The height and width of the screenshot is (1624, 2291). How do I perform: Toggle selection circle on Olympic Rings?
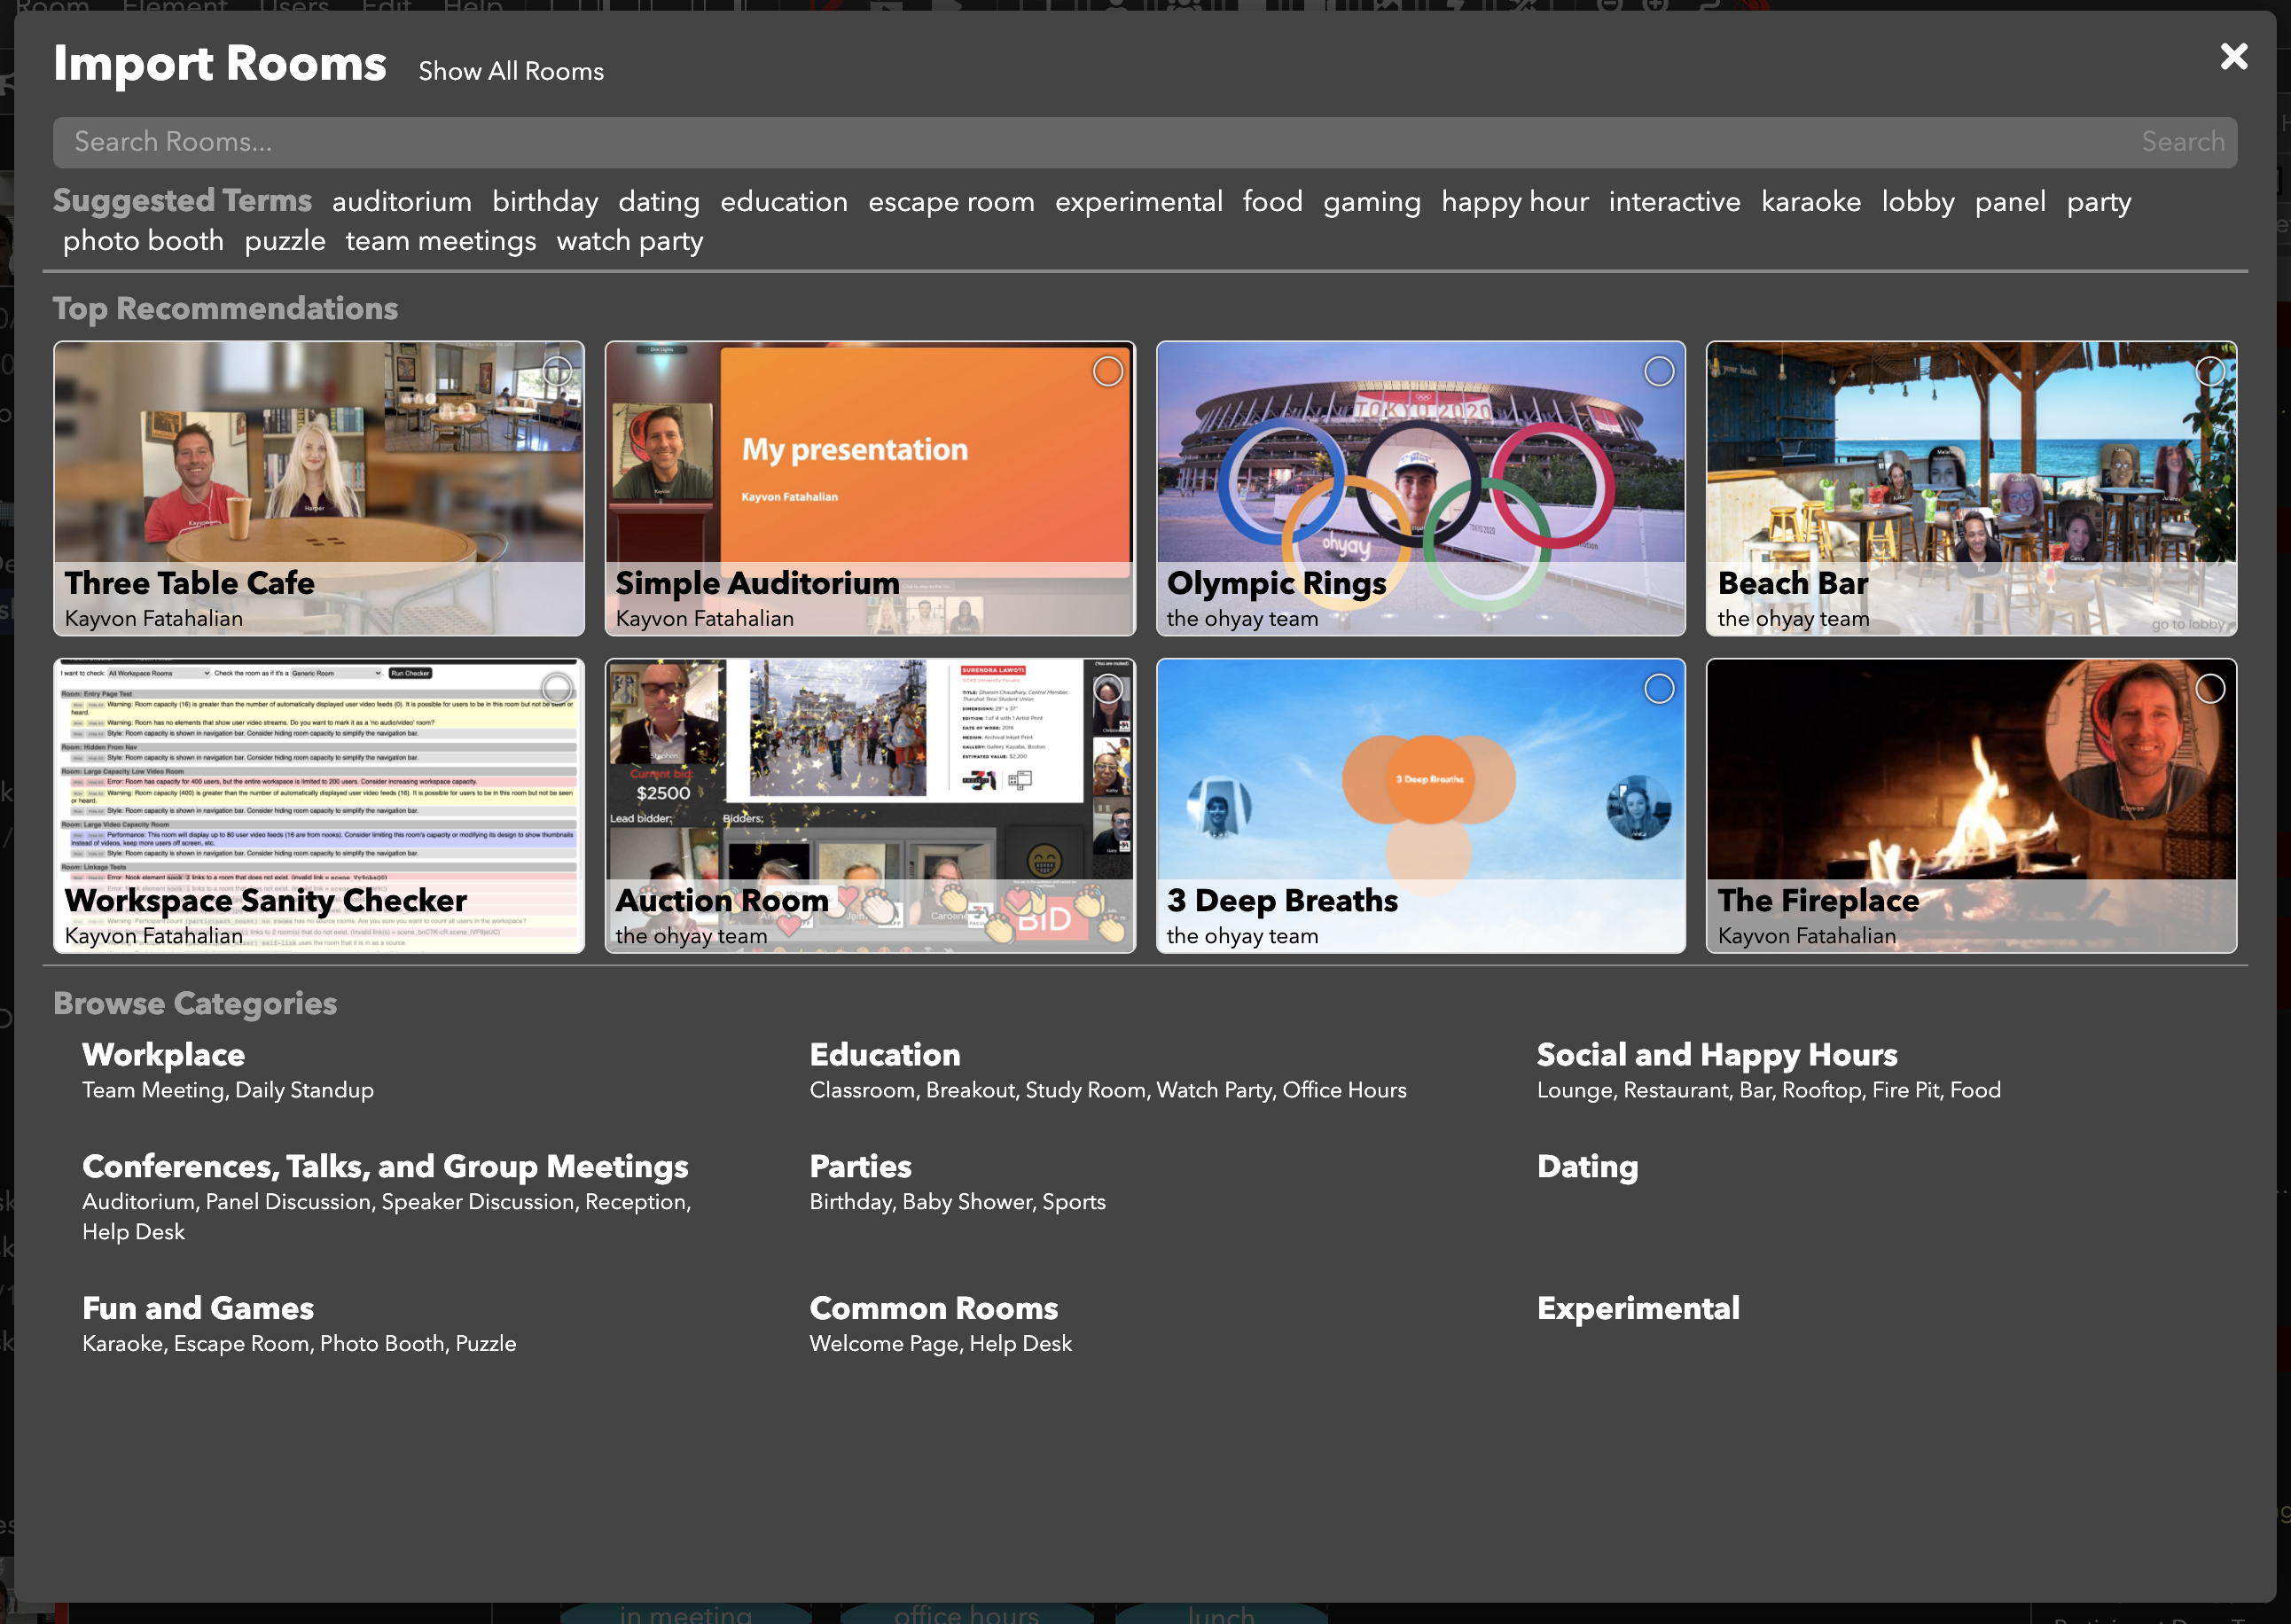[x=1659, y=372]
